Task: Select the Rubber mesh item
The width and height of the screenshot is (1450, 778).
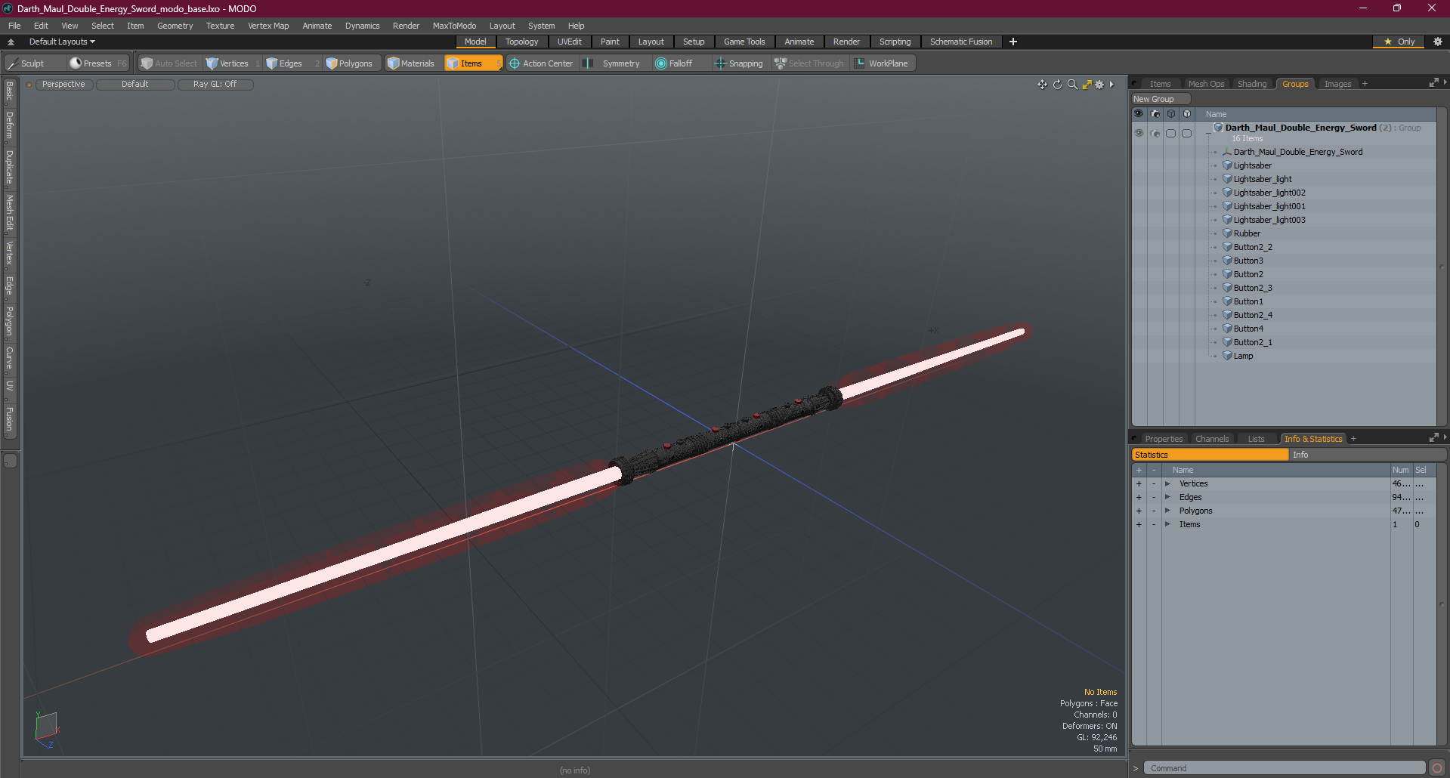Action: pyautogui.click(x=1247, y=233)
